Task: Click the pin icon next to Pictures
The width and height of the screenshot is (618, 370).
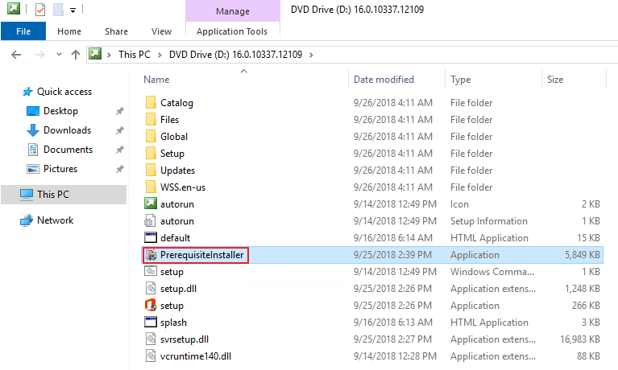Action: click(x=120, y=169)
